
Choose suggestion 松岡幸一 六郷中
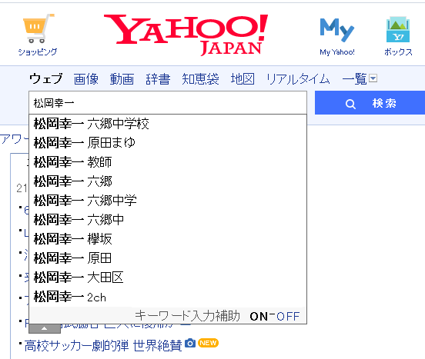[168, 220]
